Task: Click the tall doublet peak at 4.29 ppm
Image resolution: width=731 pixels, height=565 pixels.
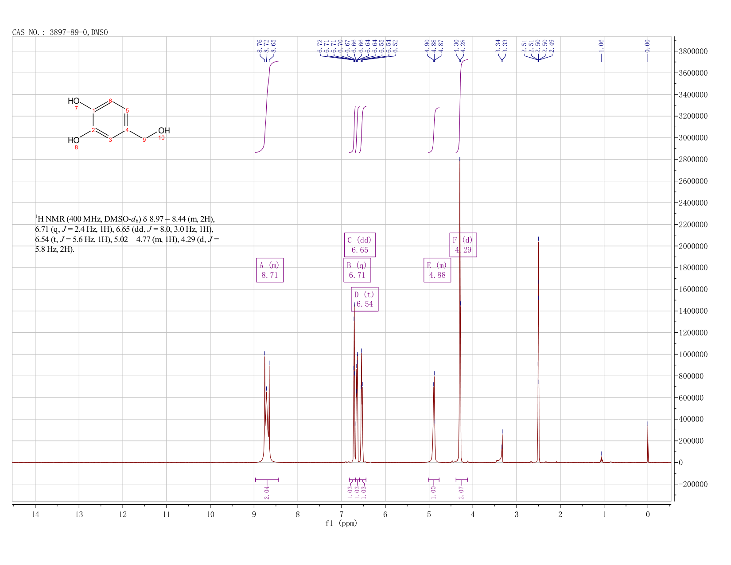Action: (x=460, y=310)
